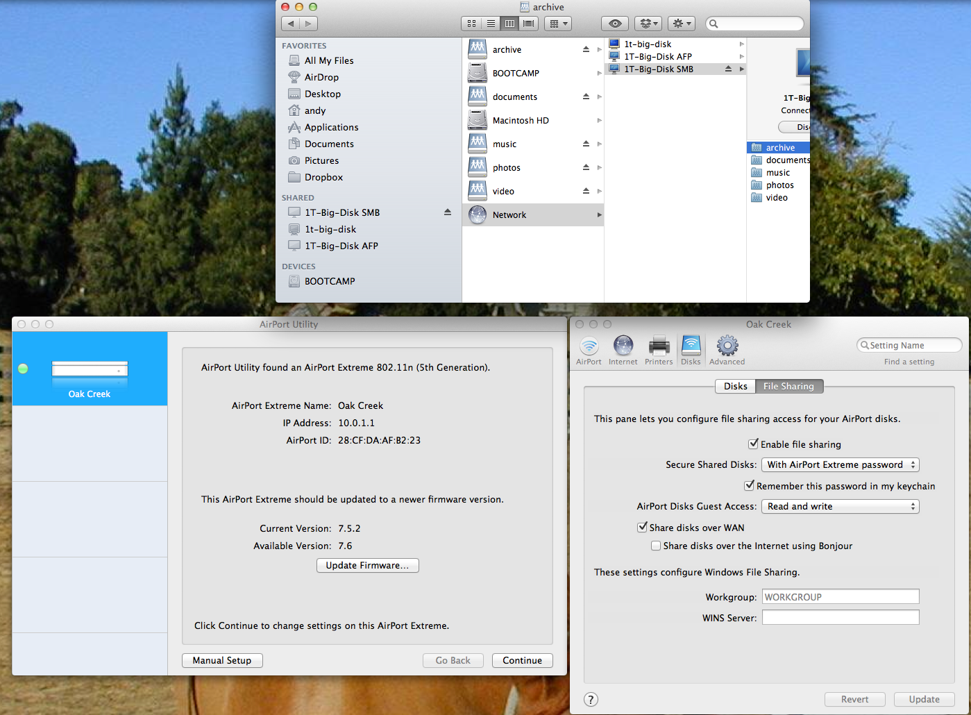Image resolution: width=971 pixels, height=715 pixels.
Task: Expand 1t-big-disk arrow in column
Action: click(741, 44)
